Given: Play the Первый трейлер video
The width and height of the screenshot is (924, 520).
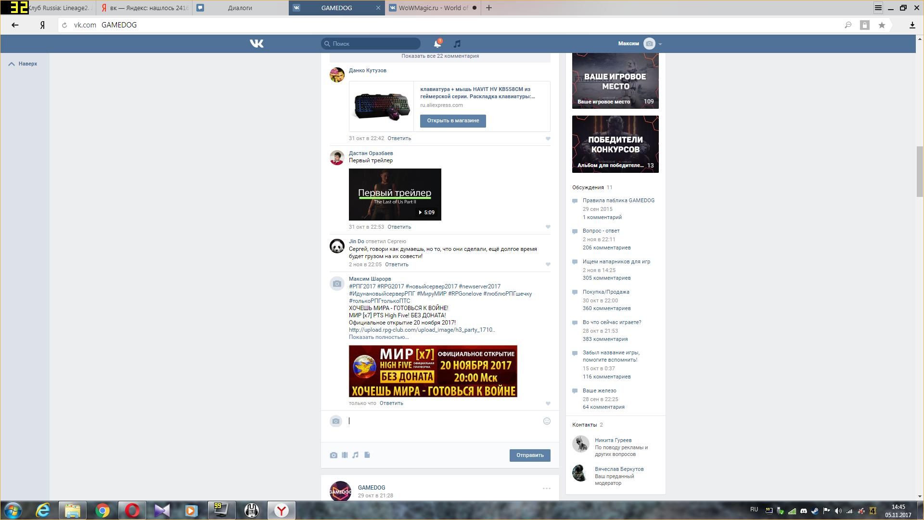Looking at the screenshot, I should pyautogui.click(x=395, y=195).
